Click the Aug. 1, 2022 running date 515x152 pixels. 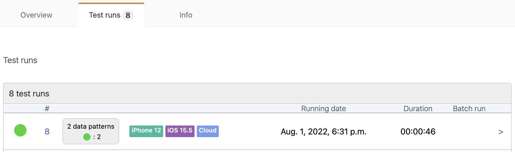(324, 132)
